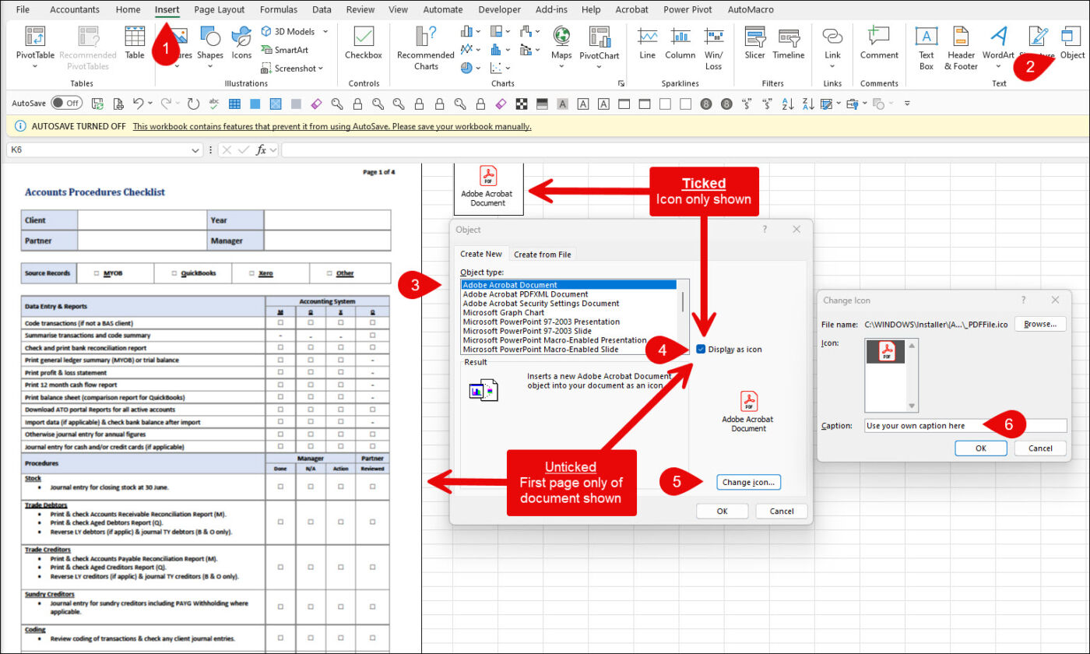Insert a Column sparkline
The width and height of the screenshot is (1090, 654).
tap(680, 43)
